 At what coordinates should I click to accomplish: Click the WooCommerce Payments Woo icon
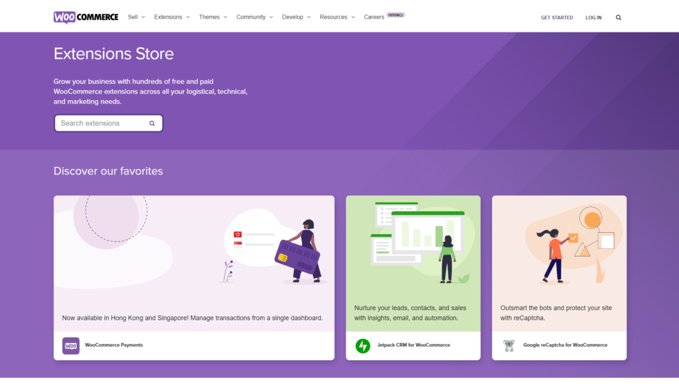[70, 346]
